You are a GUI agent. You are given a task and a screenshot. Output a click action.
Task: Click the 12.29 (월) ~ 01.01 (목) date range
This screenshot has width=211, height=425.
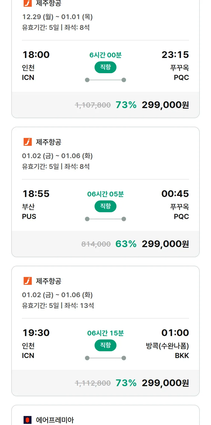pyautogui.click(x=57, y=17)
